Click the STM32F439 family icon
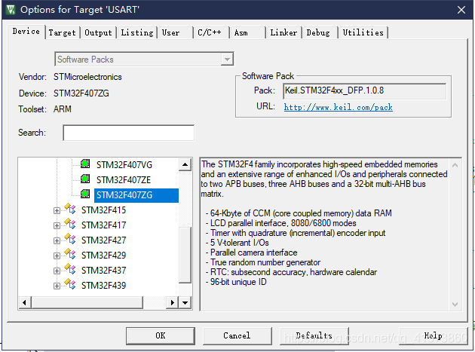 [x=70, y=284]
